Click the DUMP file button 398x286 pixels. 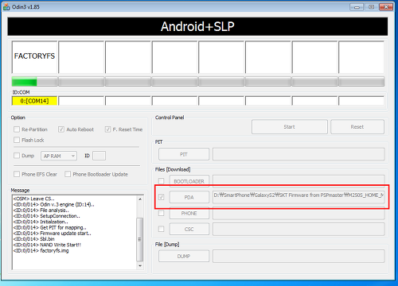[184, 257]
